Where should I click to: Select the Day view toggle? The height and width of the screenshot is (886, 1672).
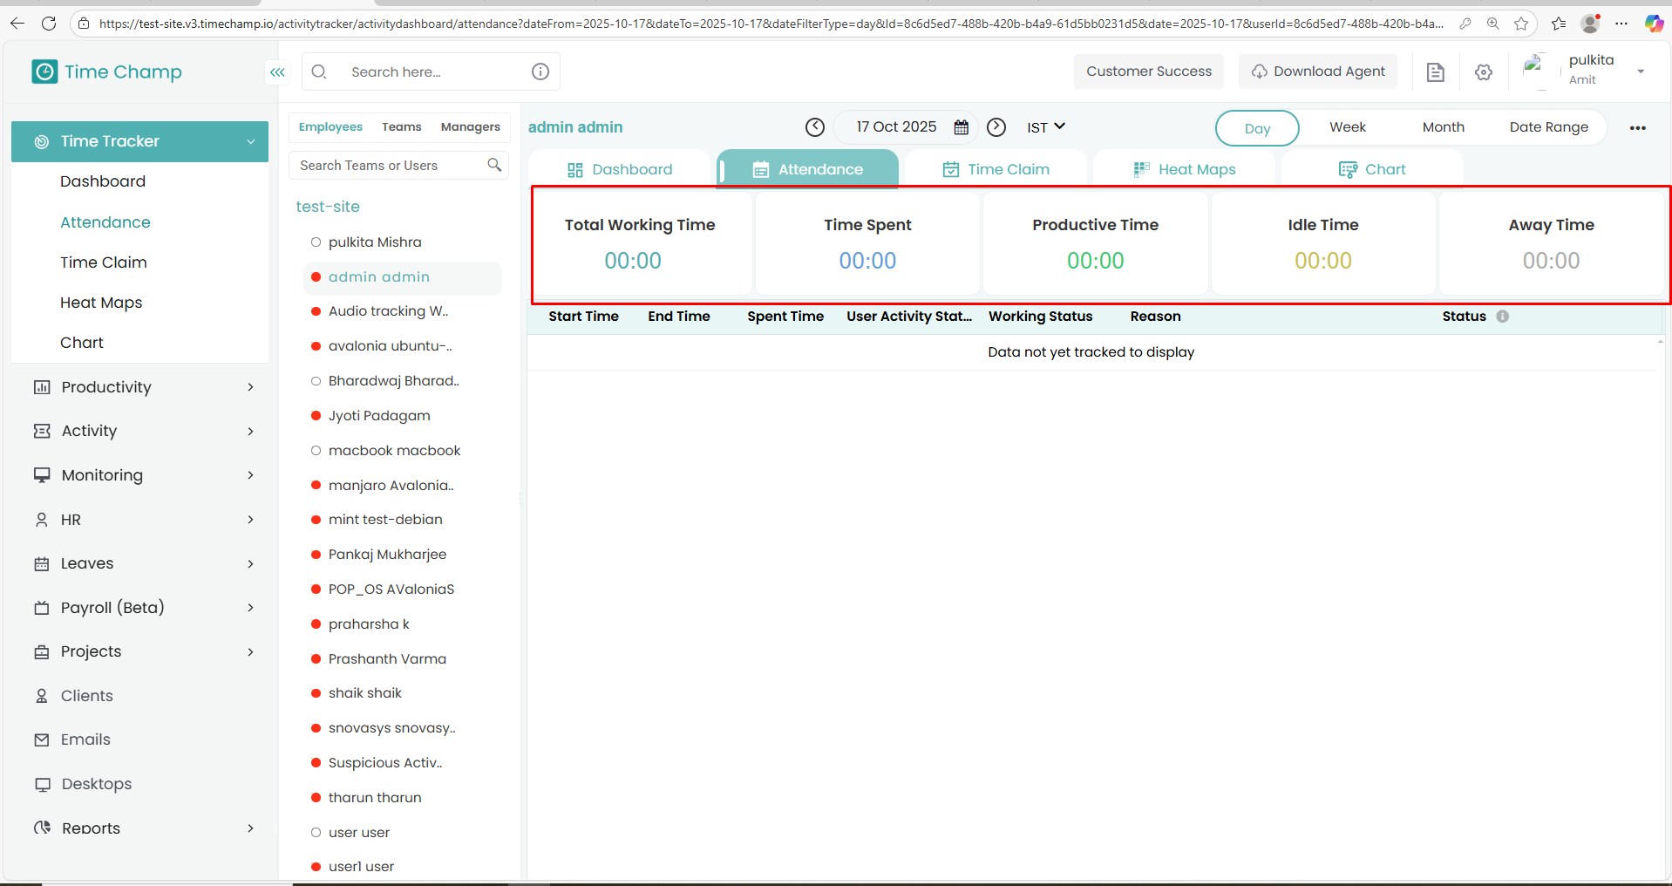(1256, 128)
